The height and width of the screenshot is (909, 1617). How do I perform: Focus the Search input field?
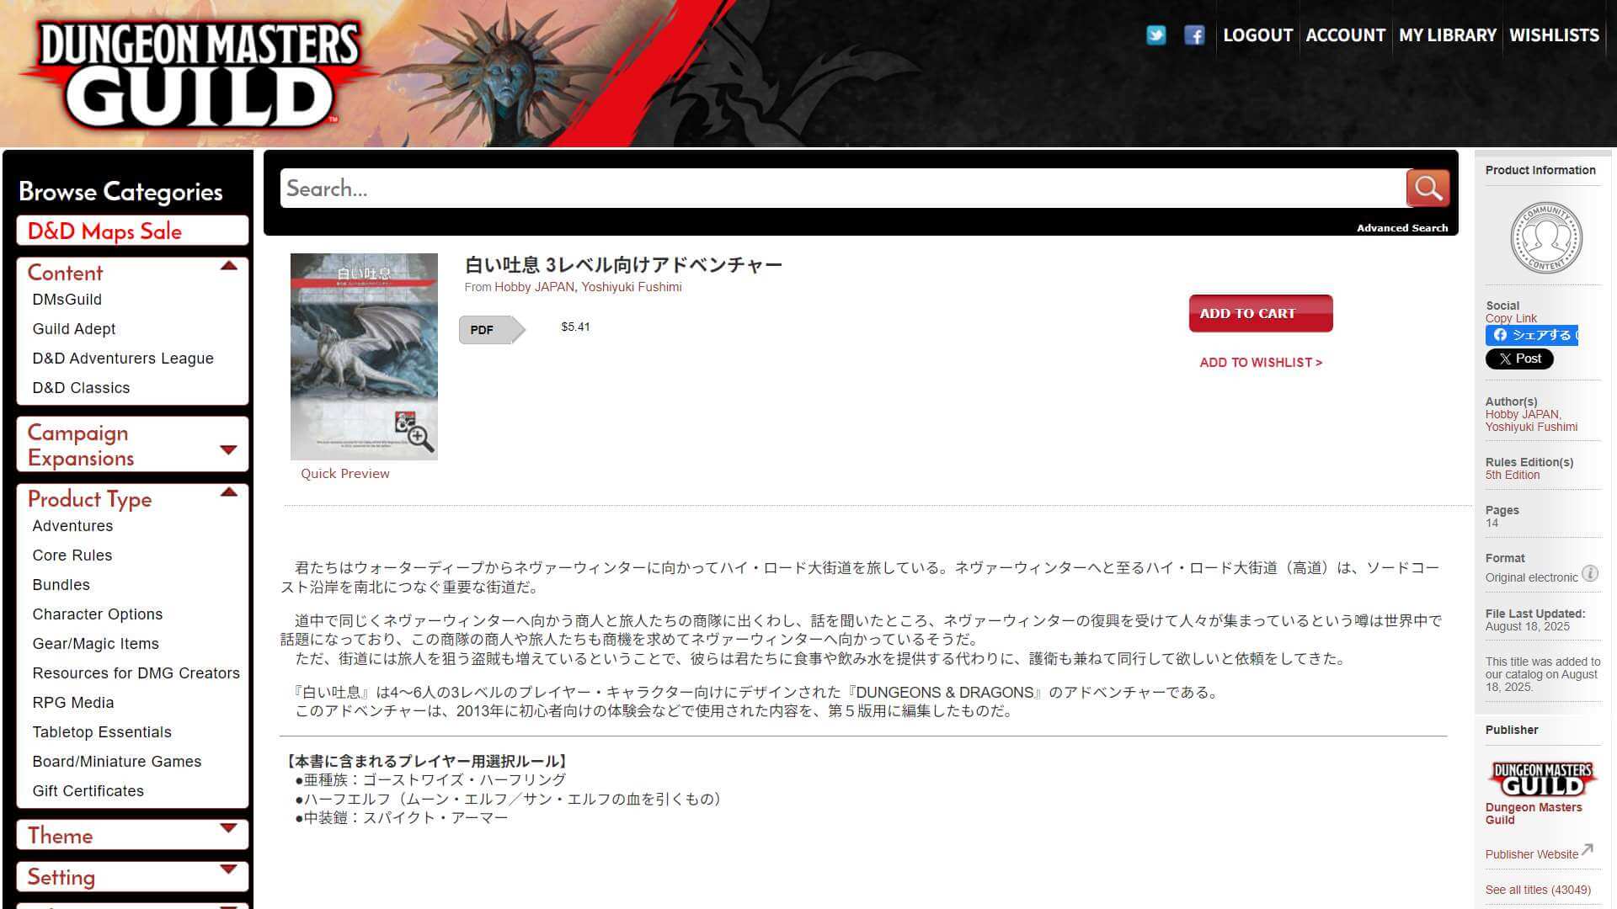(x=843, y=188)
